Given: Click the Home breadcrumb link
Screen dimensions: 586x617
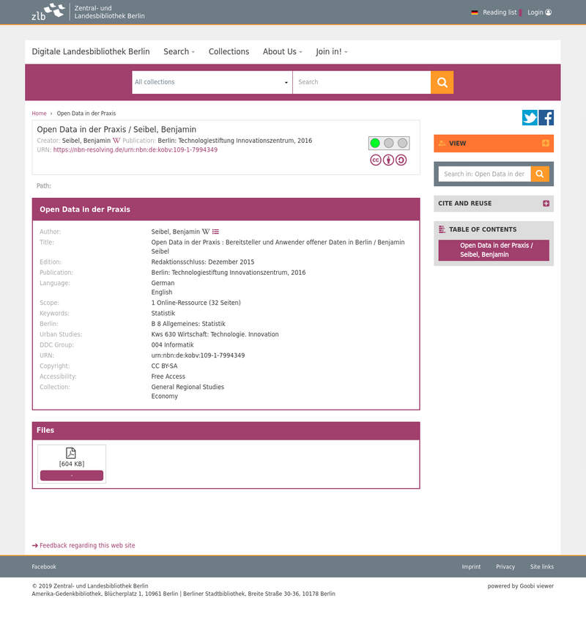Looking at the screenshot, I should [x=39, y=114].
